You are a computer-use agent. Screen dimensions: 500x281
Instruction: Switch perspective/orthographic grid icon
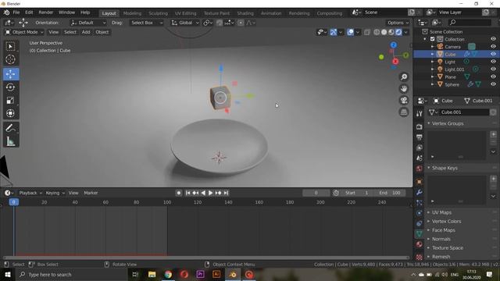pyautogui.click(x=404, y=112)
